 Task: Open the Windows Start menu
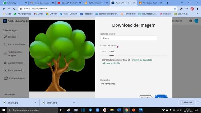[x=3, y=110]
